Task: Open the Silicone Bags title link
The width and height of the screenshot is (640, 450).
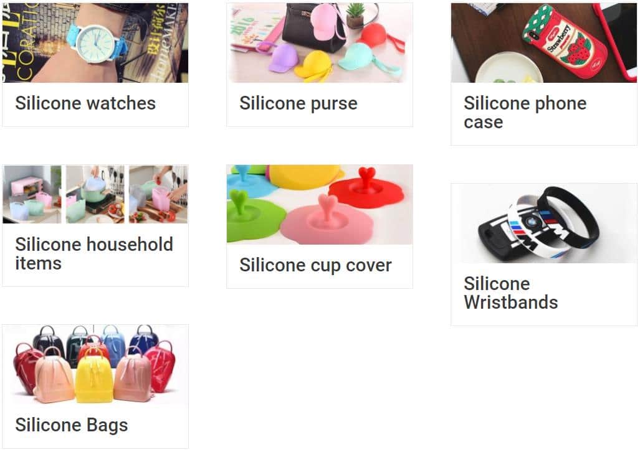Action: 72,424
